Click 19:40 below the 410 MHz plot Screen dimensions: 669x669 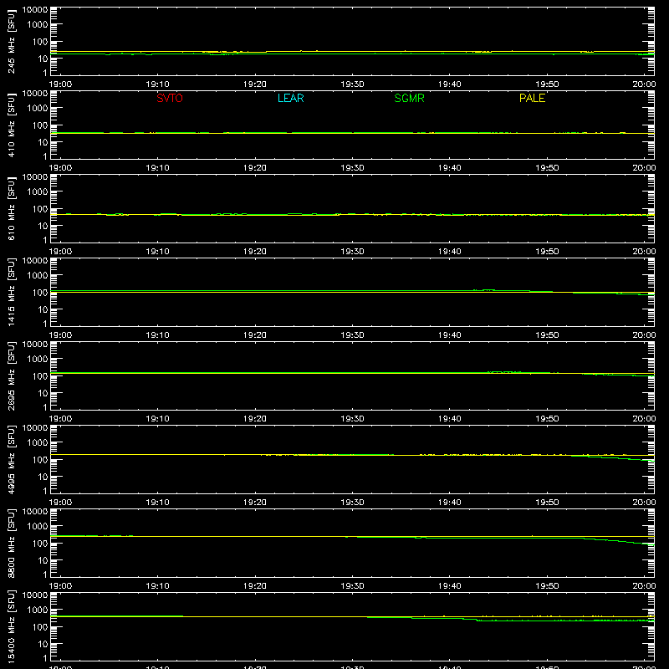click(x=450, y=168)
